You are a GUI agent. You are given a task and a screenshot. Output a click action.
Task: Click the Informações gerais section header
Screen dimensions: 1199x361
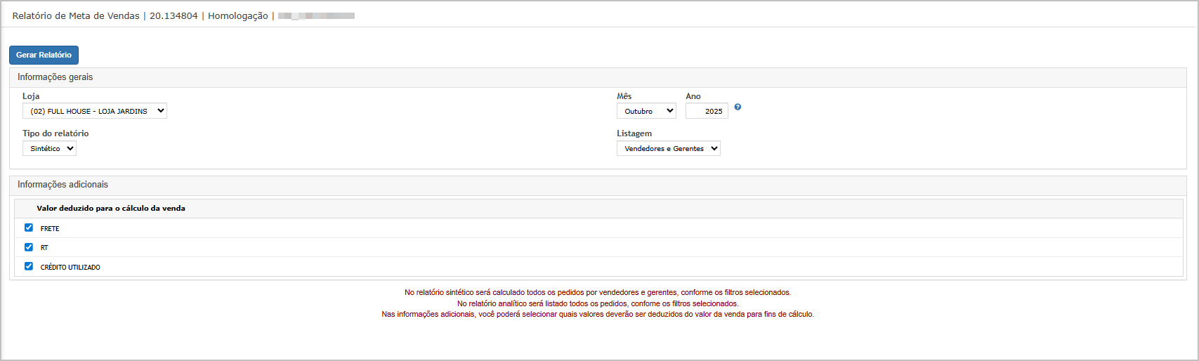click(x=55, y=77)
